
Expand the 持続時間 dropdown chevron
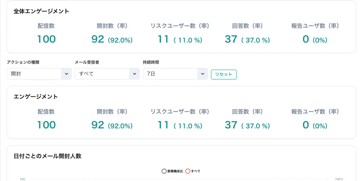click(203, 74)
